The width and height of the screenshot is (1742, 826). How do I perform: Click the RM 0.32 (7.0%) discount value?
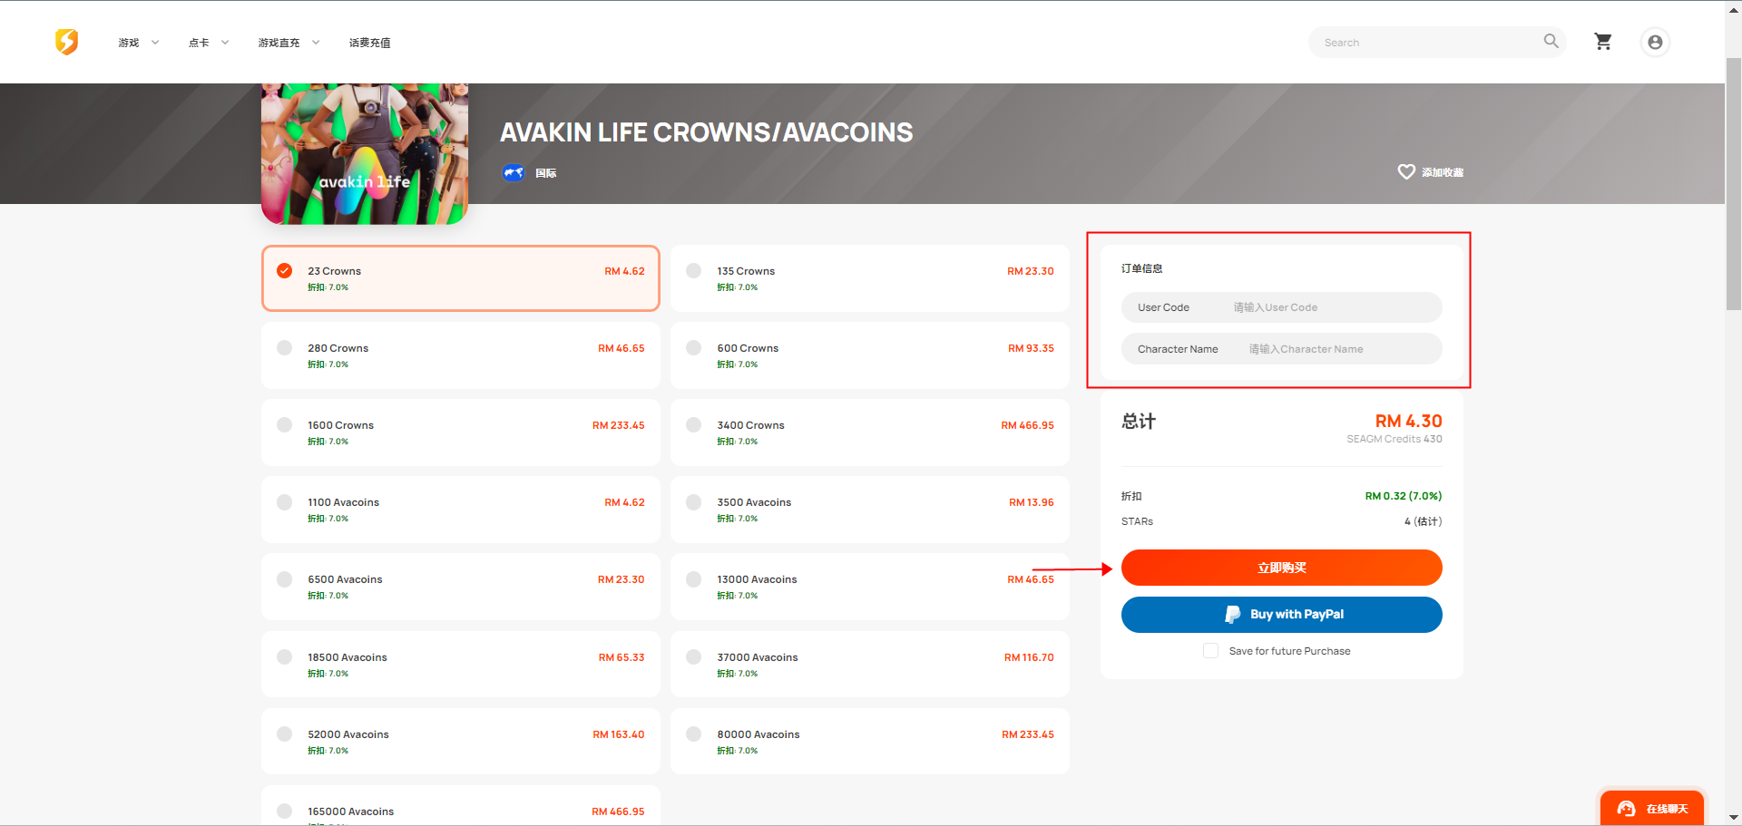(1404, 496)
